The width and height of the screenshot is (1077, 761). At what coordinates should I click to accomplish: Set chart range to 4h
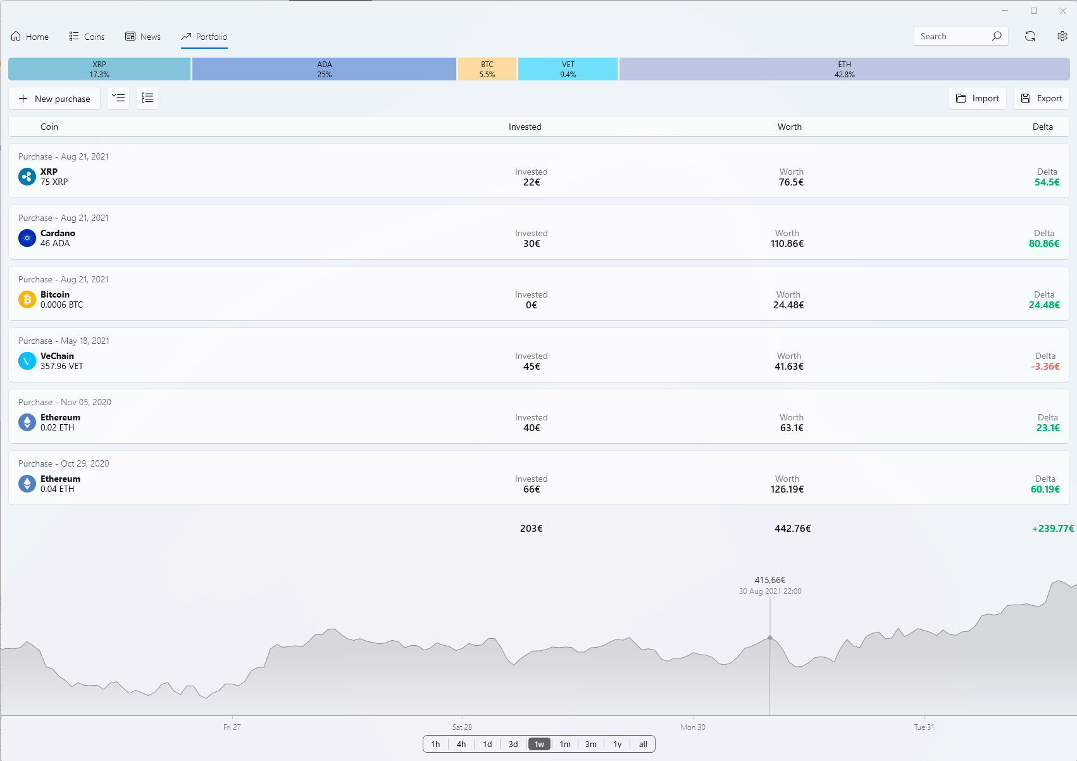(461, 744)
